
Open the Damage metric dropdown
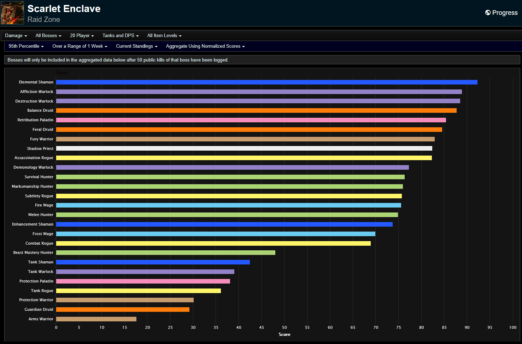15,35
